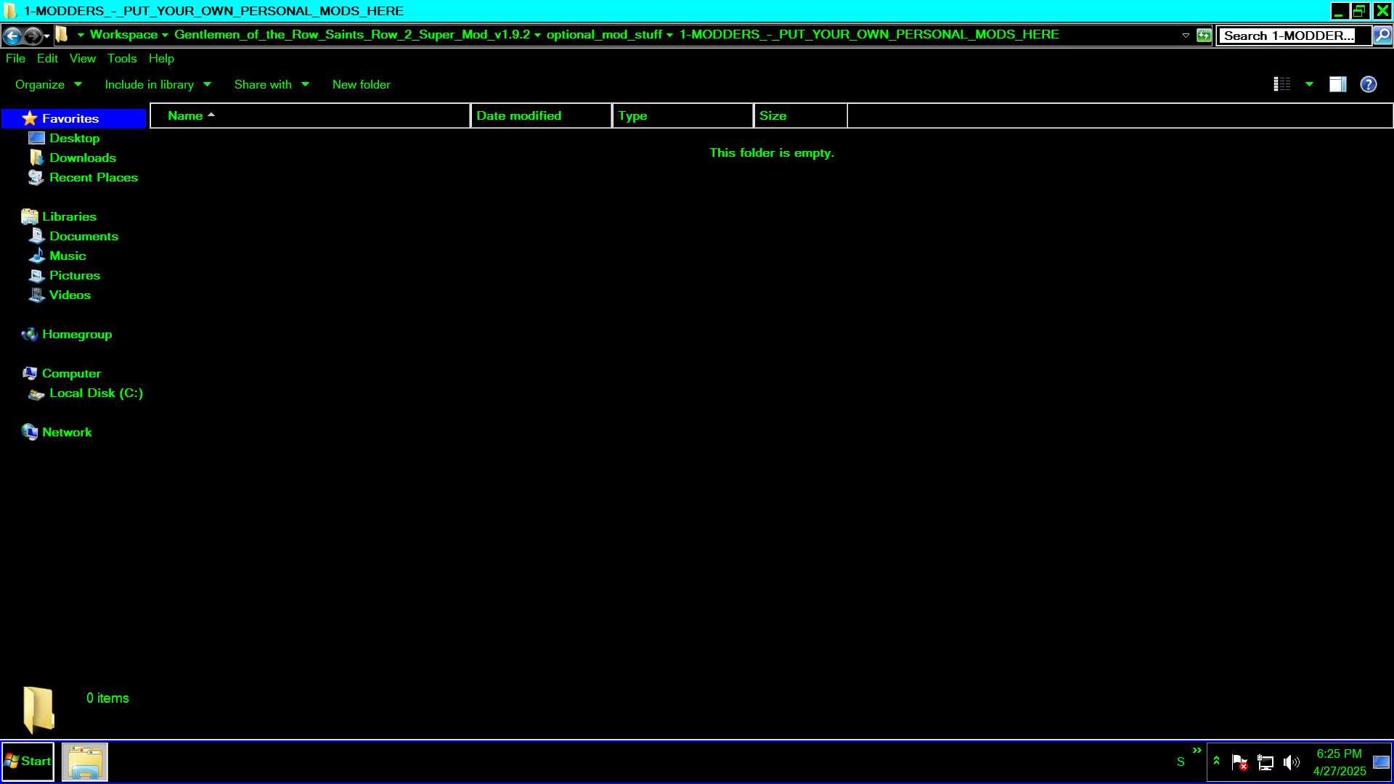This screenshot has height=784, width=1394.
Task: Open the Organize dropdown
Action: click(48, 84)
